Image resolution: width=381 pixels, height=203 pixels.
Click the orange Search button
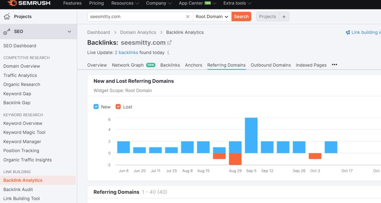[x=241, y=16]
